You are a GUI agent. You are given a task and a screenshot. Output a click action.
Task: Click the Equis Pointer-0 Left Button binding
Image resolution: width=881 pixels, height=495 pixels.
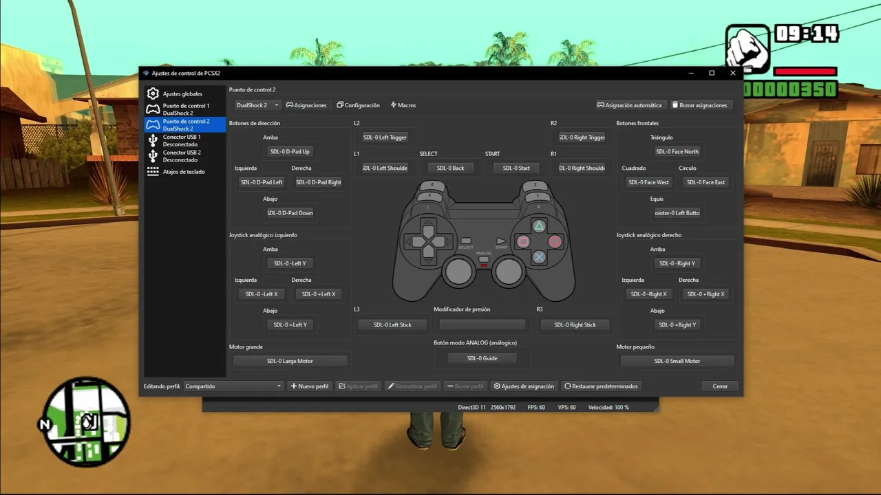tap(677, 213)
